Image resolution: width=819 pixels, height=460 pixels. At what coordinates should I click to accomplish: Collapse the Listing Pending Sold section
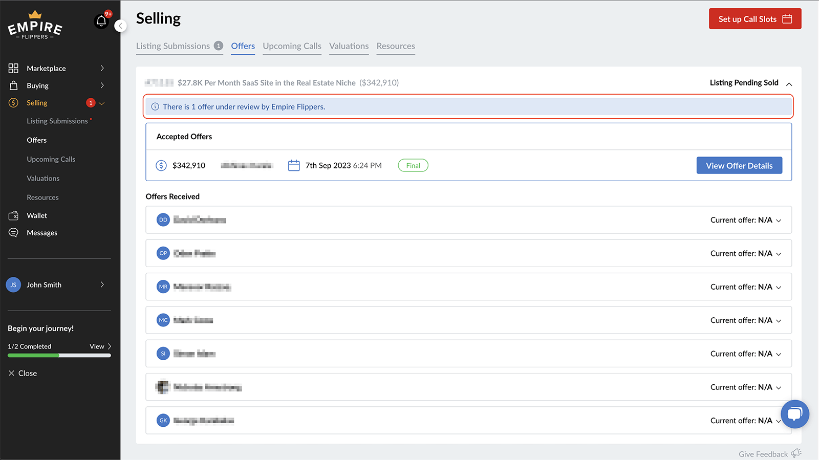click(789, 84)
